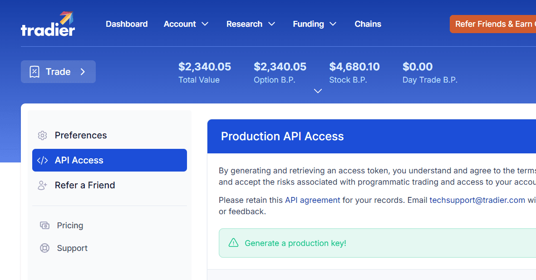Click the Option B.P. label
This screenshot has height=280, width=536.
275,80
